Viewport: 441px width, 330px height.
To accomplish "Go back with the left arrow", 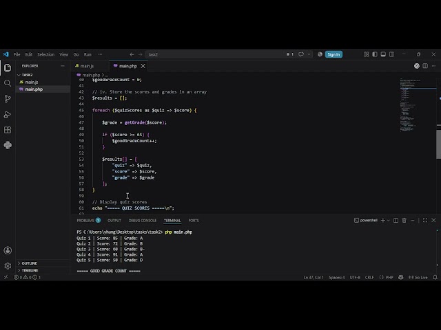I will 132,54.
